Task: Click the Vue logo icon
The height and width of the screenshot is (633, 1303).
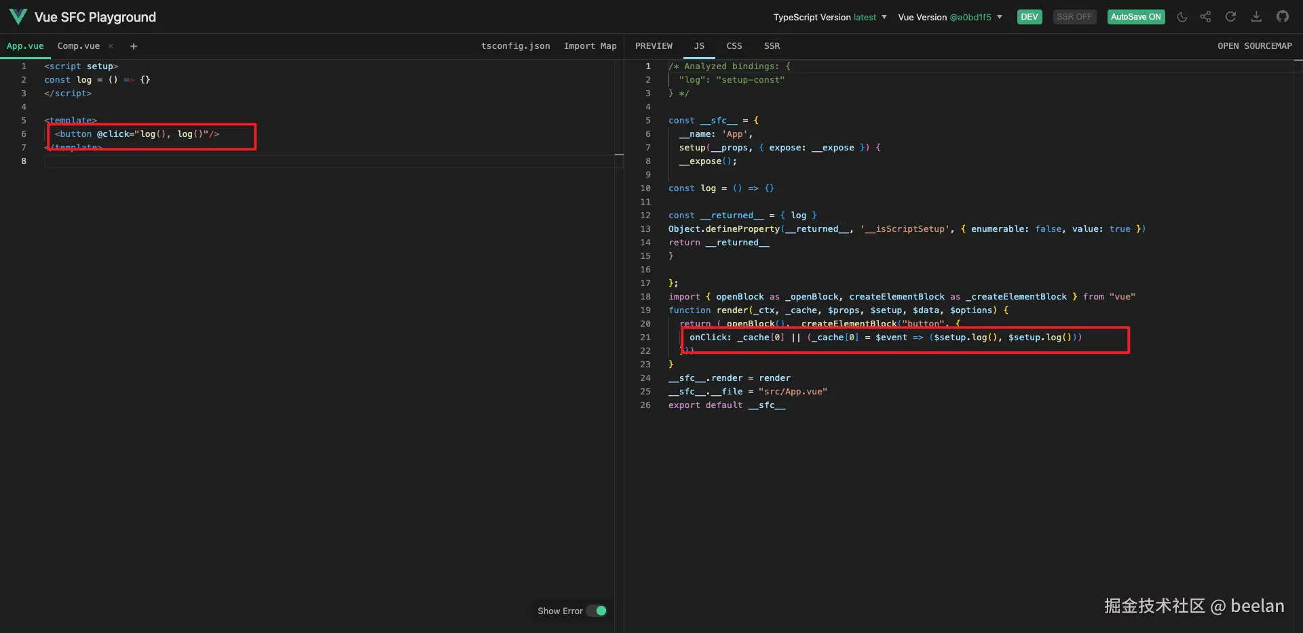Action: tap(18, 17)
